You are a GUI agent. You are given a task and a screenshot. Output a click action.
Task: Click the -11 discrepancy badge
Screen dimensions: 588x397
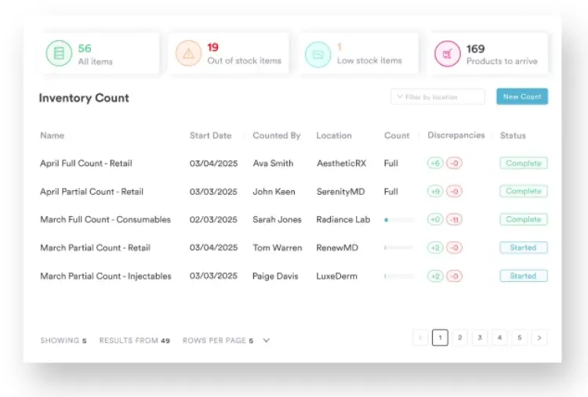pos(454,219)
